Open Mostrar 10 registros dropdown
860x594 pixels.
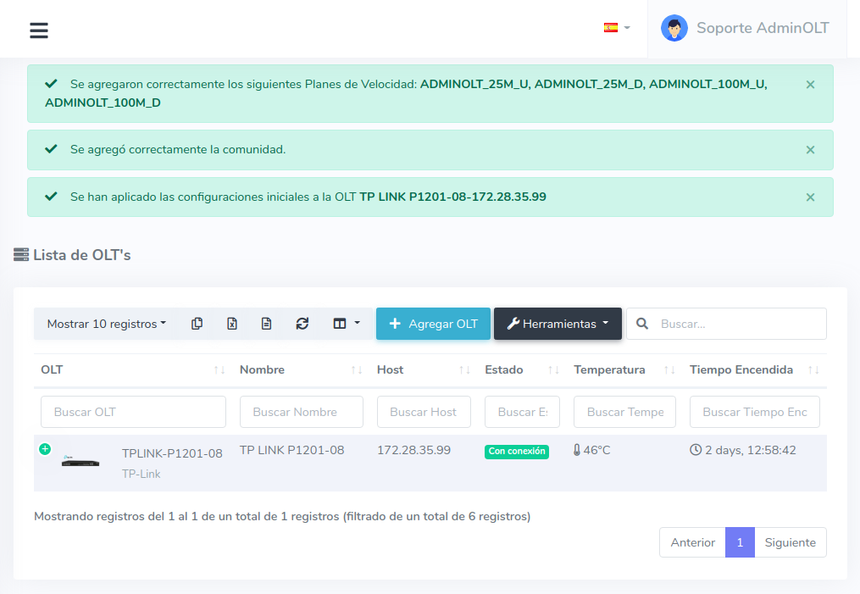pyautogui.click(x=106, y=324)
